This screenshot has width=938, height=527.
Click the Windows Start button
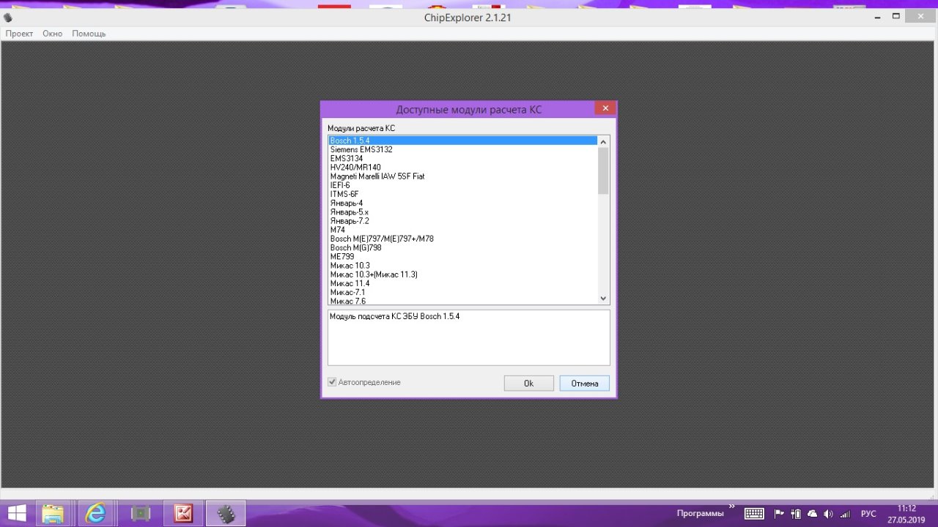(x=16, y=514)
